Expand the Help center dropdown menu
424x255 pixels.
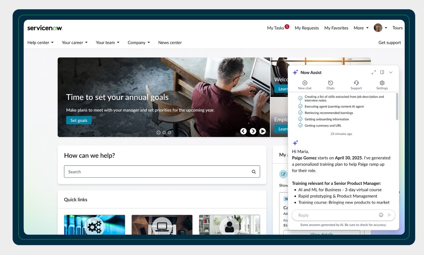pos(40,43)
